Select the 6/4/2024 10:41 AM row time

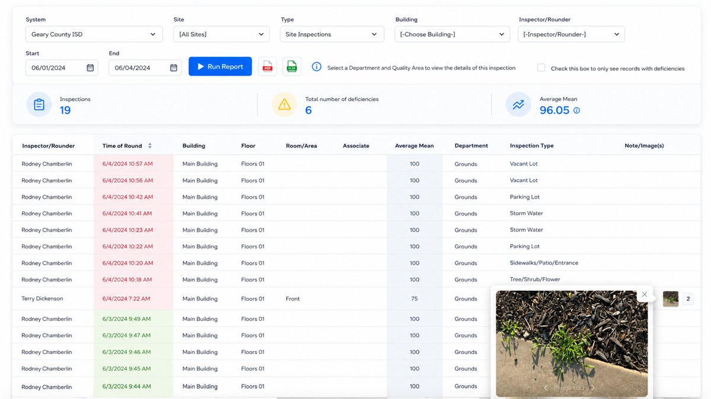click(127, 213)
